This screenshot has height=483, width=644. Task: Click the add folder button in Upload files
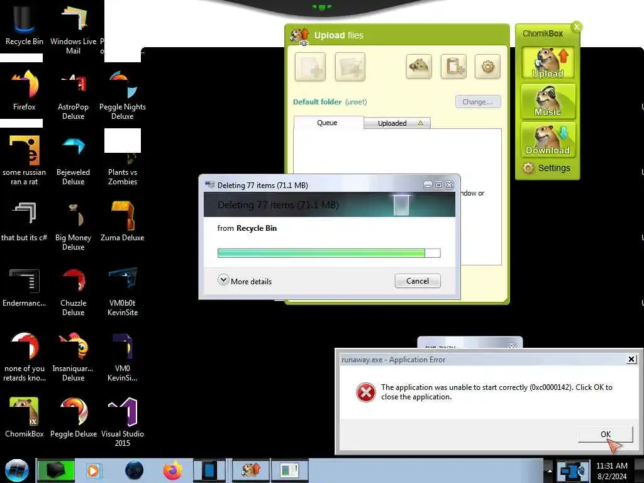coord(350,67)
